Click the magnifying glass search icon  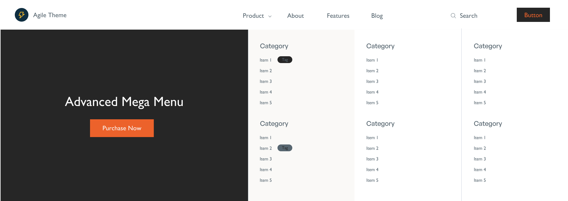pos(453,16)
